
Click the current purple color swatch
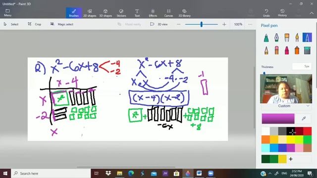tap(278, 119)
